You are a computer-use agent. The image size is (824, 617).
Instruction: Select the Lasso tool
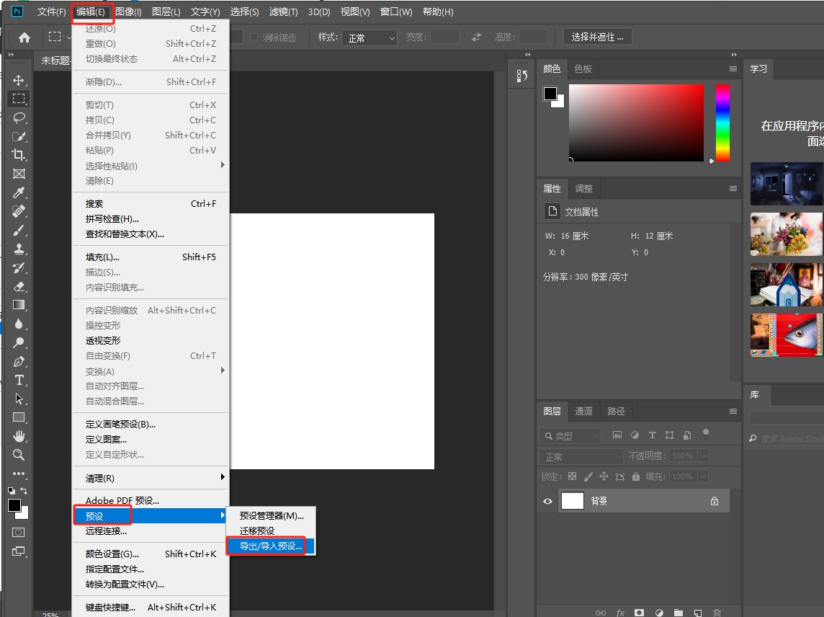tap(19, 117)
